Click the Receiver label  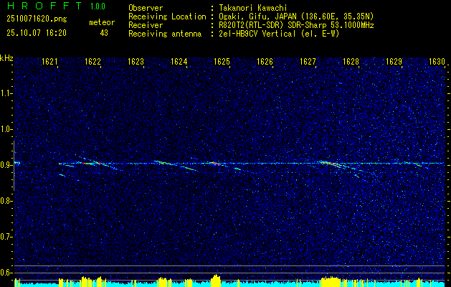tap(146, 25)
